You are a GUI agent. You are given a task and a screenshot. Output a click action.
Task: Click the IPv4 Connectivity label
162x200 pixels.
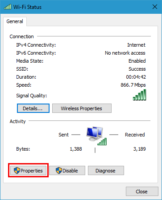(x=36, y=45)
